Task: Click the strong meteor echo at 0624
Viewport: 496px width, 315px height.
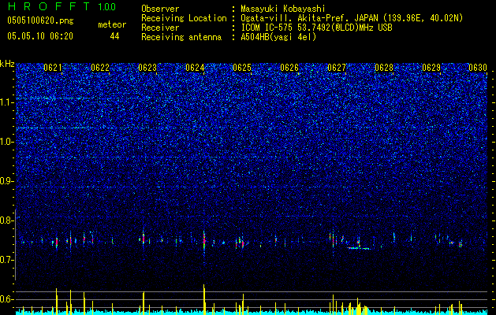Action: (204, 241)
